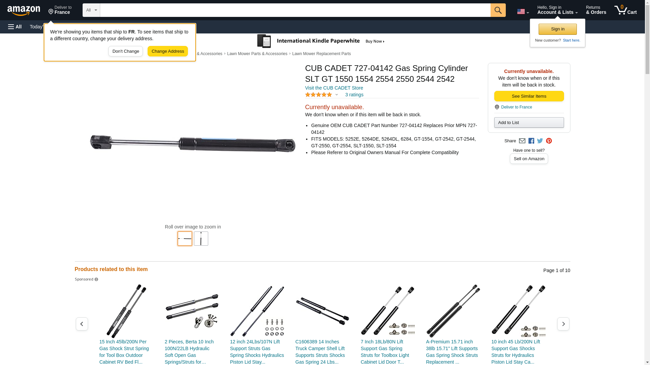Share product on Twitter icon
650x365 pixels.
click(540, 141)
